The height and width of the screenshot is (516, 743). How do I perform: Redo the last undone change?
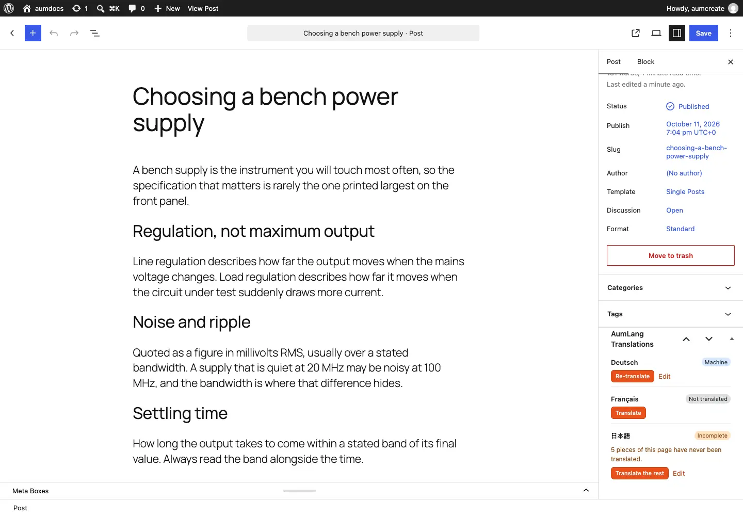tap(74, 33)
